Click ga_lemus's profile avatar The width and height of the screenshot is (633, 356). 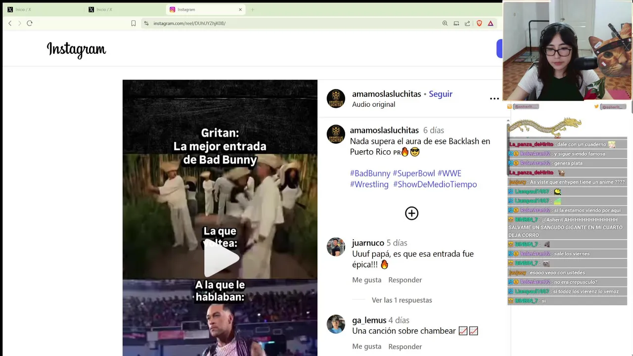click(336, 324)
